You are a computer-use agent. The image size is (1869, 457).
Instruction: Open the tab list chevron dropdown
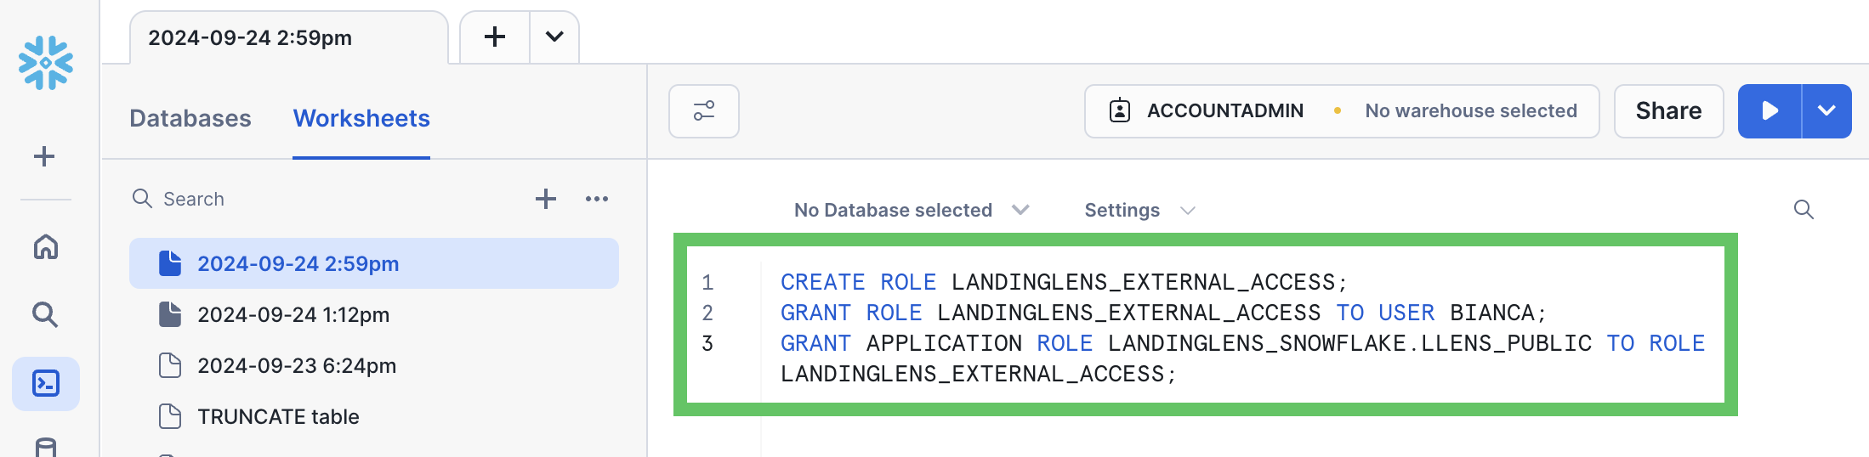pyautogui.click(x=554, y=37)
